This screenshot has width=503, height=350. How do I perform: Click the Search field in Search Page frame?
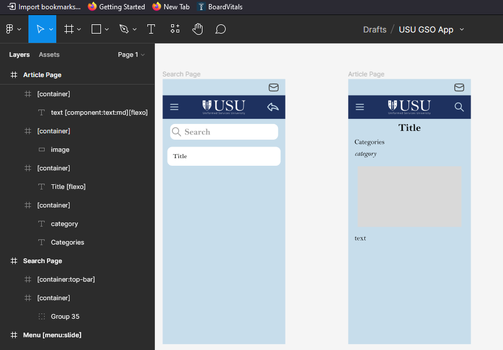tap(224, 132)
